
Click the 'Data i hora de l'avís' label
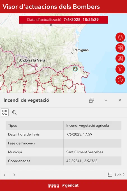coord(24,134)
